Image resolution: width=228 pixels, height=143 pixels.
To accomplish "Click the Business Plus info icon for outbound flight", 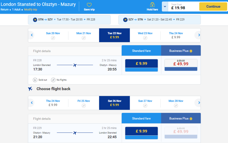I will click(x=191, y=51).
